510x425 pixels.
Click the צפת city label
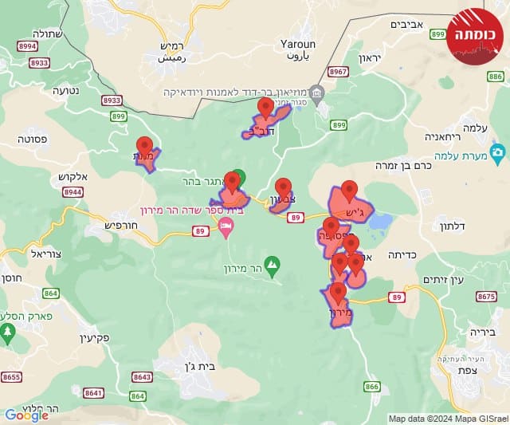[468, 370]
